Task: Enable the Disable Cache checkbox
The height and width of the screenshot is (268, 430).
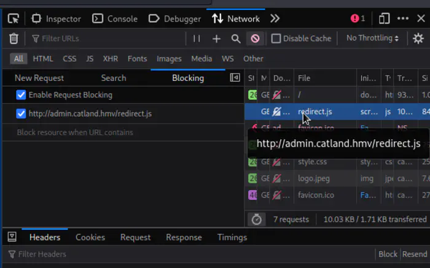Action: coord(276,39)
